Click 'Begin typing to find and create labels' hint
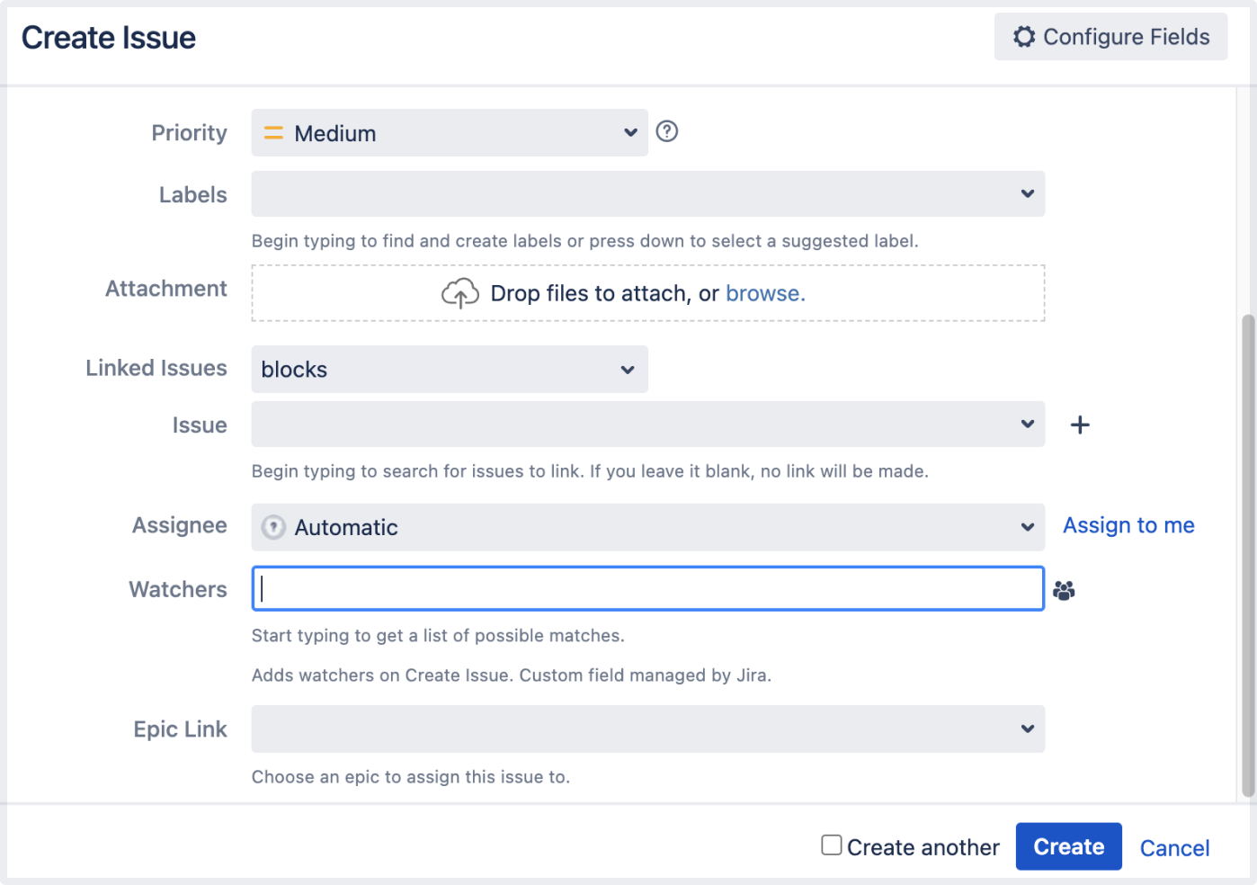The width and height of the screenshot is (1257, 885). (585, 241)
